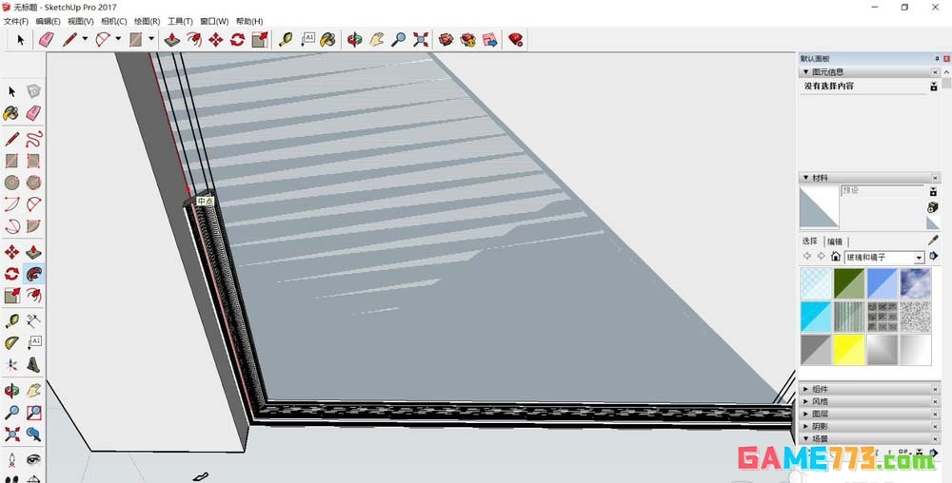Screen dimensions: 952x483
Task: Open the Extension Manager ruby icon
Action: pyautogui.click(x=516, y=40)
